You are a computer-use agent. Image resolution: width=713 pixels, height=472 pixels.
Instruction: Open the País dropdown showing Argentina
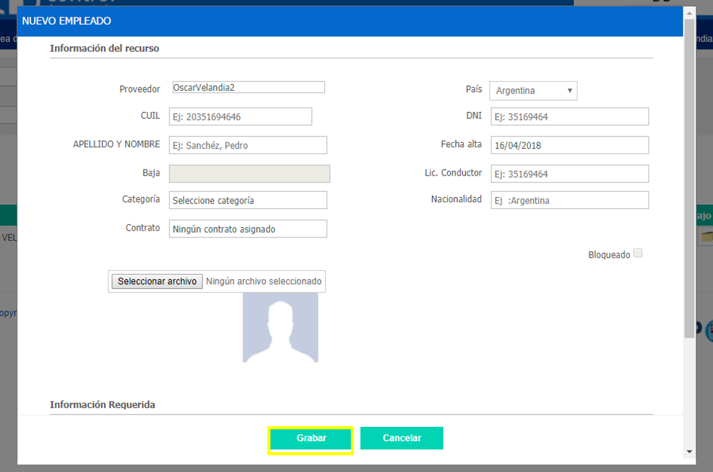coord(533,90)
